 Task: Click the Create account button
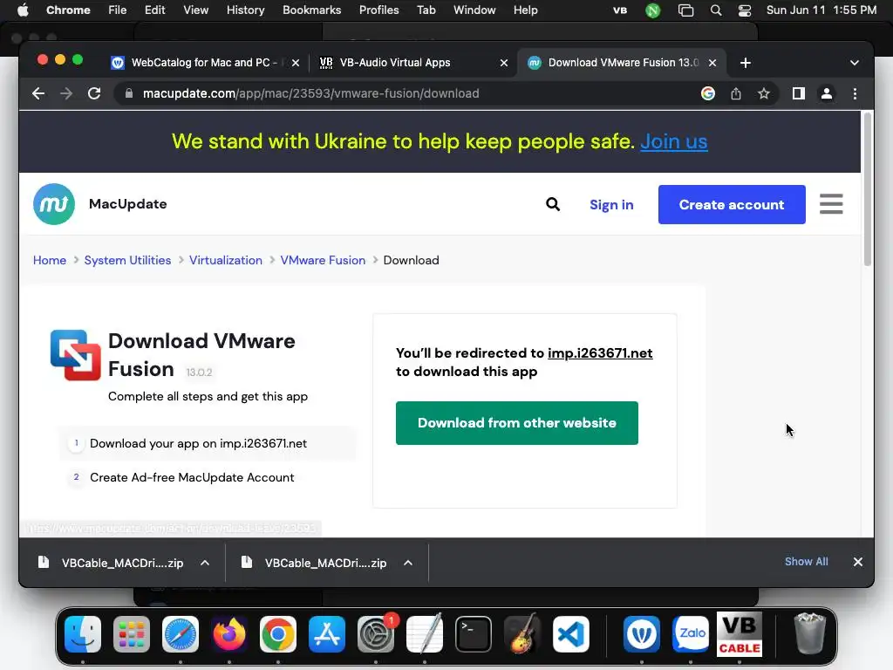(732, 204)
